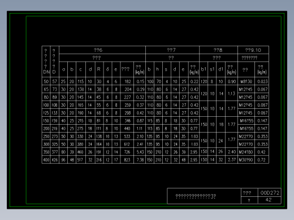Click the D value '219'
This screenshot has height=220, width=294.
coord(54,129)
